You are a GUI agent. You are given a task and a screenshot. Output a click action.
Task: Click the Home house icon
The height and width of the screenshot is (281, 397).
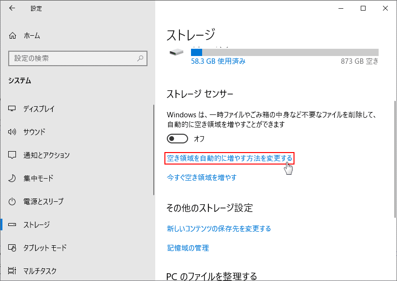(x=13, y=36)
